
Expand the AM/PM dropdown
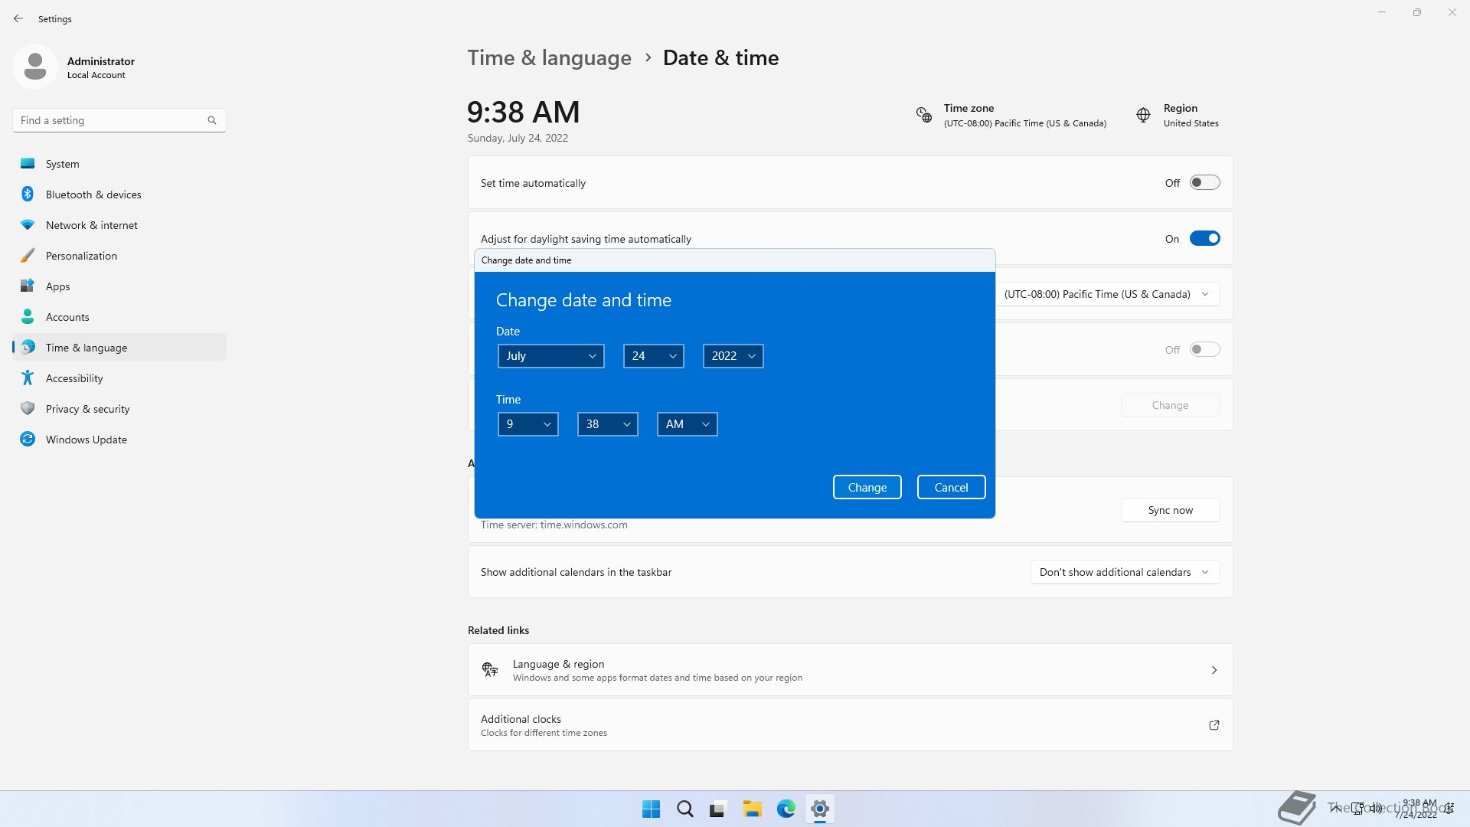687,424
